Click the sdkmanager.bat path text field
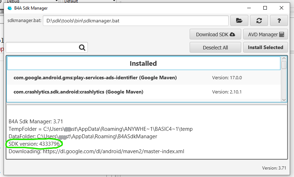 (136, 21)
